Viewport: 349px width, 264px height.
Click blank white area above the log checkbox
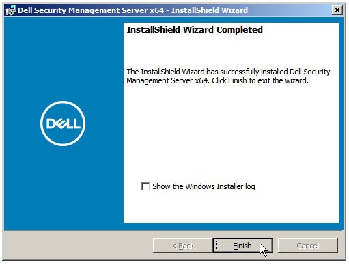[231, 132]
